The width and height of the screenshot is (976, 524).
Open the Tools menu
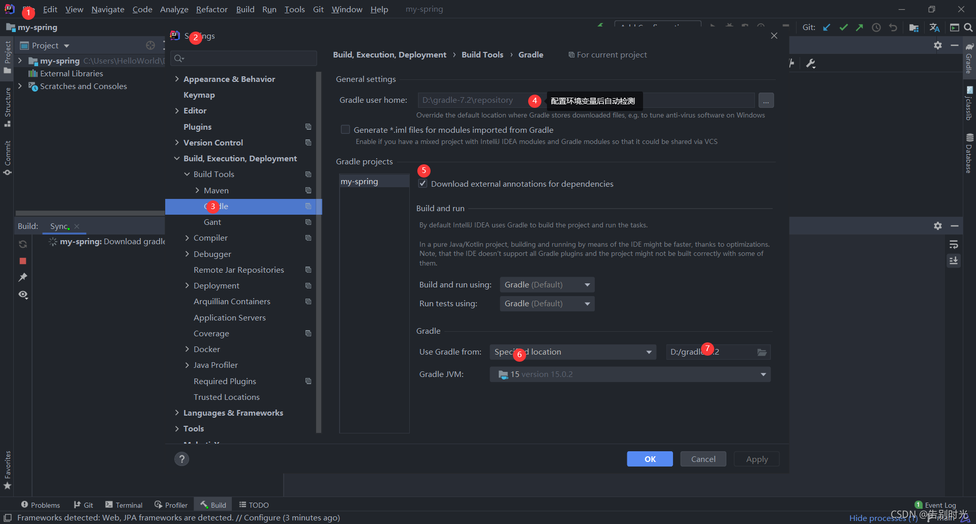tap(294, 9)
